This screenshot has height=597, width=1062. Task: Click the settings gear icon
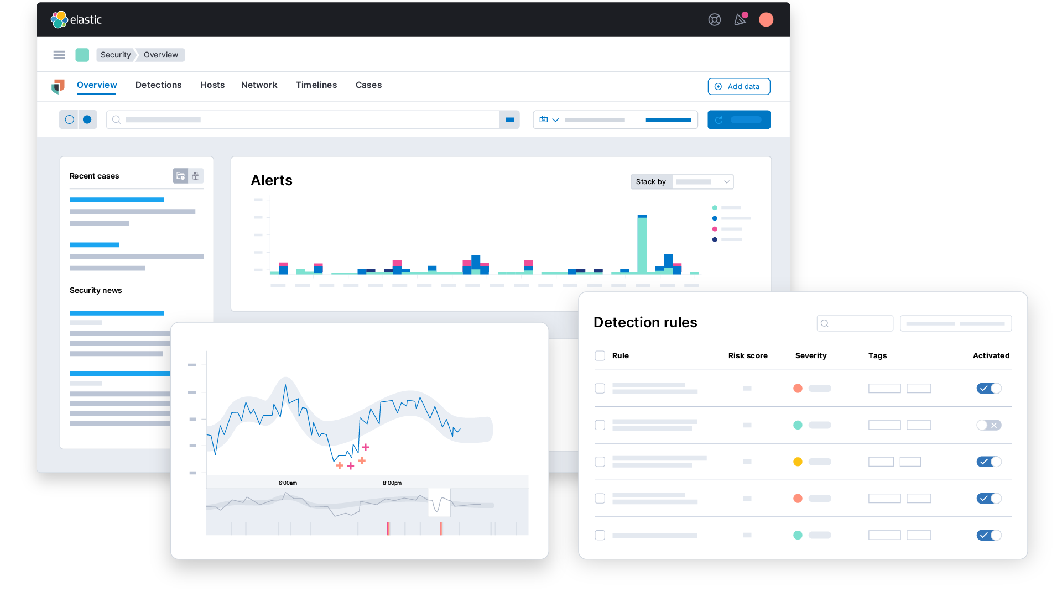tap(715, 20)
